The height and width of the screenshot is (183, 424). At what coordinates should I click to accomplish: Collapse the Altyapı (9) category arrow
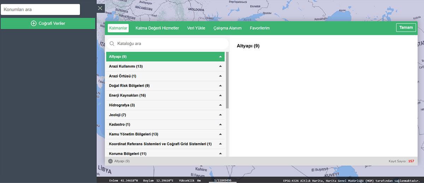[x=220, y=57]
